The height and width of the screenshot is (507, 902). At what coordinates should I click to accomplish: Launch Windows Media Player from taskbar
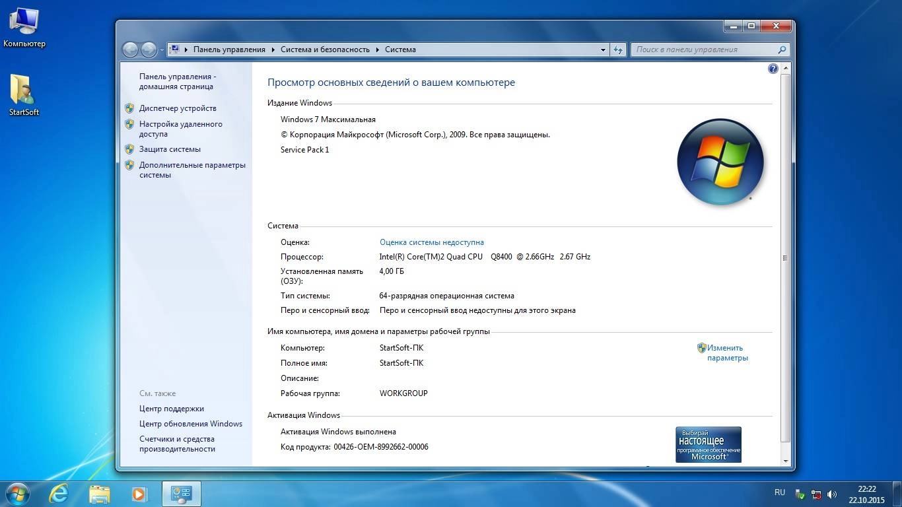(139, 494)
